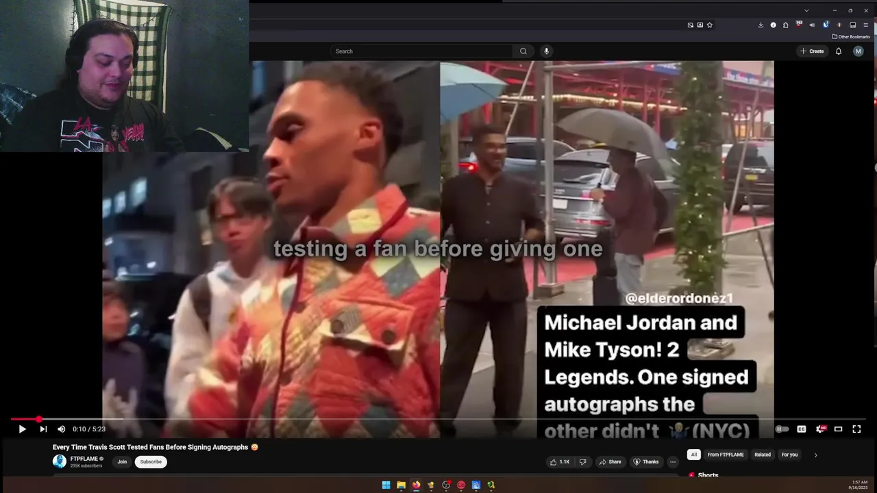Mute the video volume speaker icon
The width and height of the screenshot is (877, 493).
(x=62, y=429)
